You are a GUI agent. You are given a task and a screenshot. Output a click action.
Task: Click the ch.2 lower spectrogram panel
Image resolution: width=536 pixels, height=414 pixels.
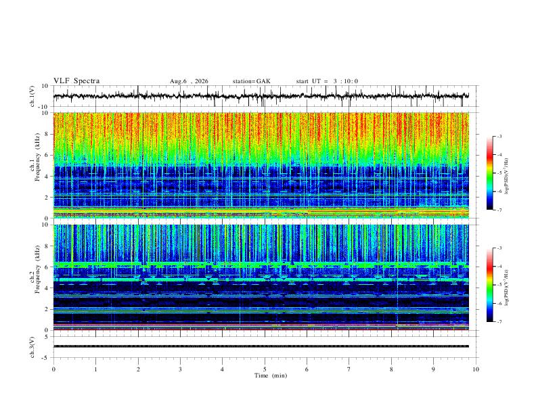click(261, 277)
